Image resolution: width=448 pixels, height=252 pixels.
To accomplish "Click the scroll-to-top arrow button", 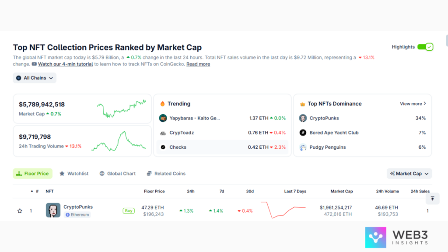I will (x=432, y=199).
